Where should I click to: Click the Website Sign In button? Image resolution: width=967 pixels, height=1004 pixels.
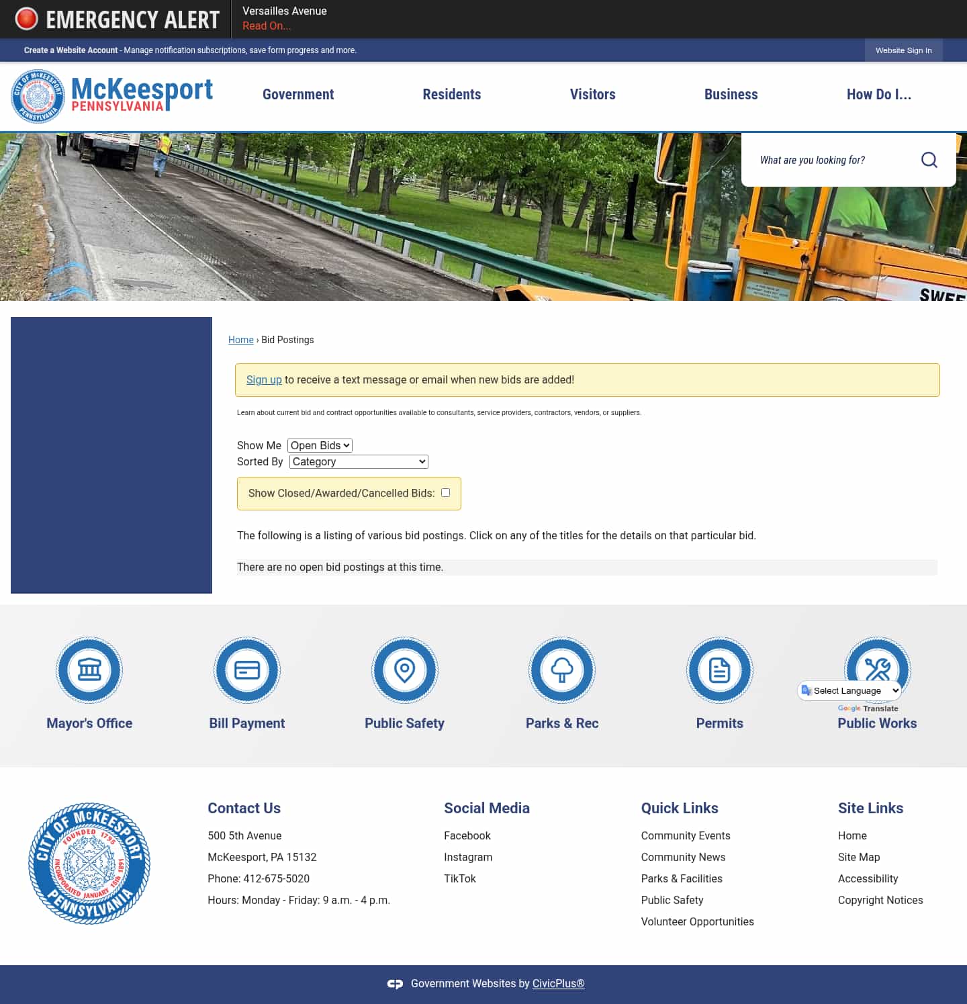(903, 50)
